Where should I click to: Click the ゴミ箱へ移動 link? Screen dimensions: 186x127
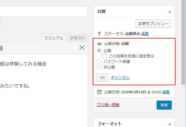pos(108,105)
